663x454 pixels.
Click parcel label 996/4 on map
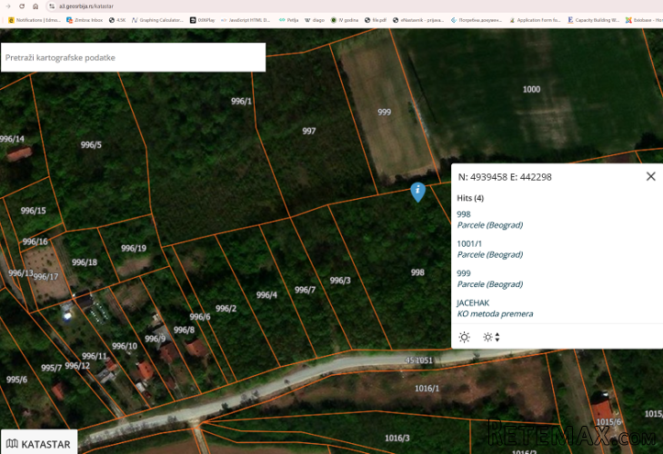(x=266, y=295)
